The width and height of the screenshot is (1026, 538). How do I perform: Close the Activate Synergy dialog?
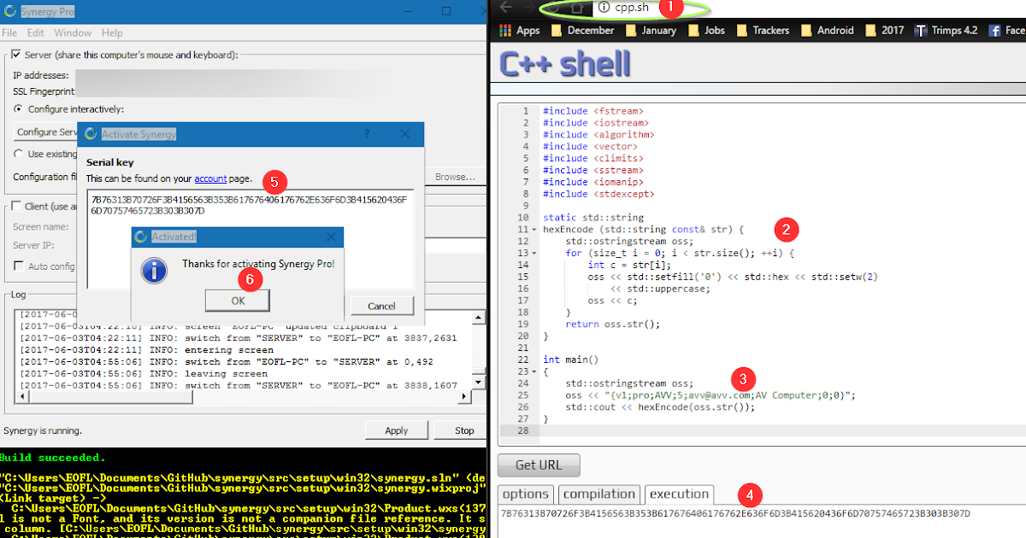tap(405, 134)
